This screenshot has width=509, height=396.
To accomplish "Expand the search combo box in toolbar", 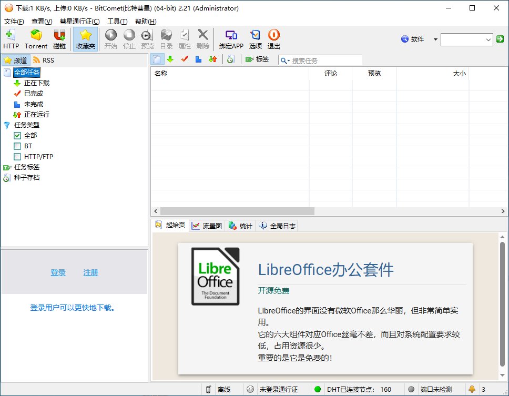I will tap(488, 39).
